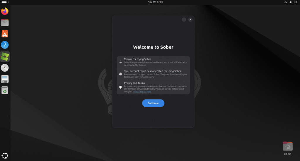
Task: Open the power menu icon
Action: (296, 2)
